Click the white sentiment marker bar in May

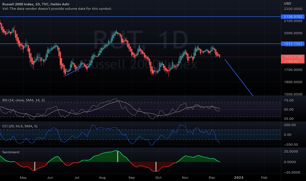[x=35, y=166]
